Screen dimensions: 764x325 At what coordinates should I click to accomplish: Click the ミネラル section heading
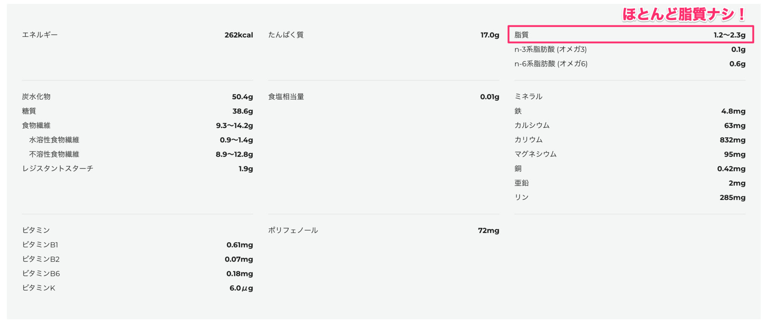pos(528,97)
